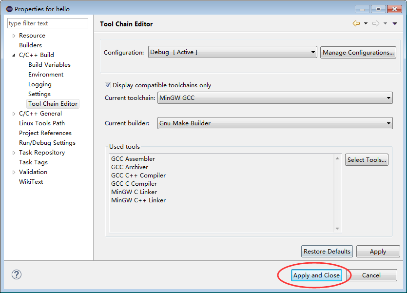Expand the Resource tree item

coord(13,35)
